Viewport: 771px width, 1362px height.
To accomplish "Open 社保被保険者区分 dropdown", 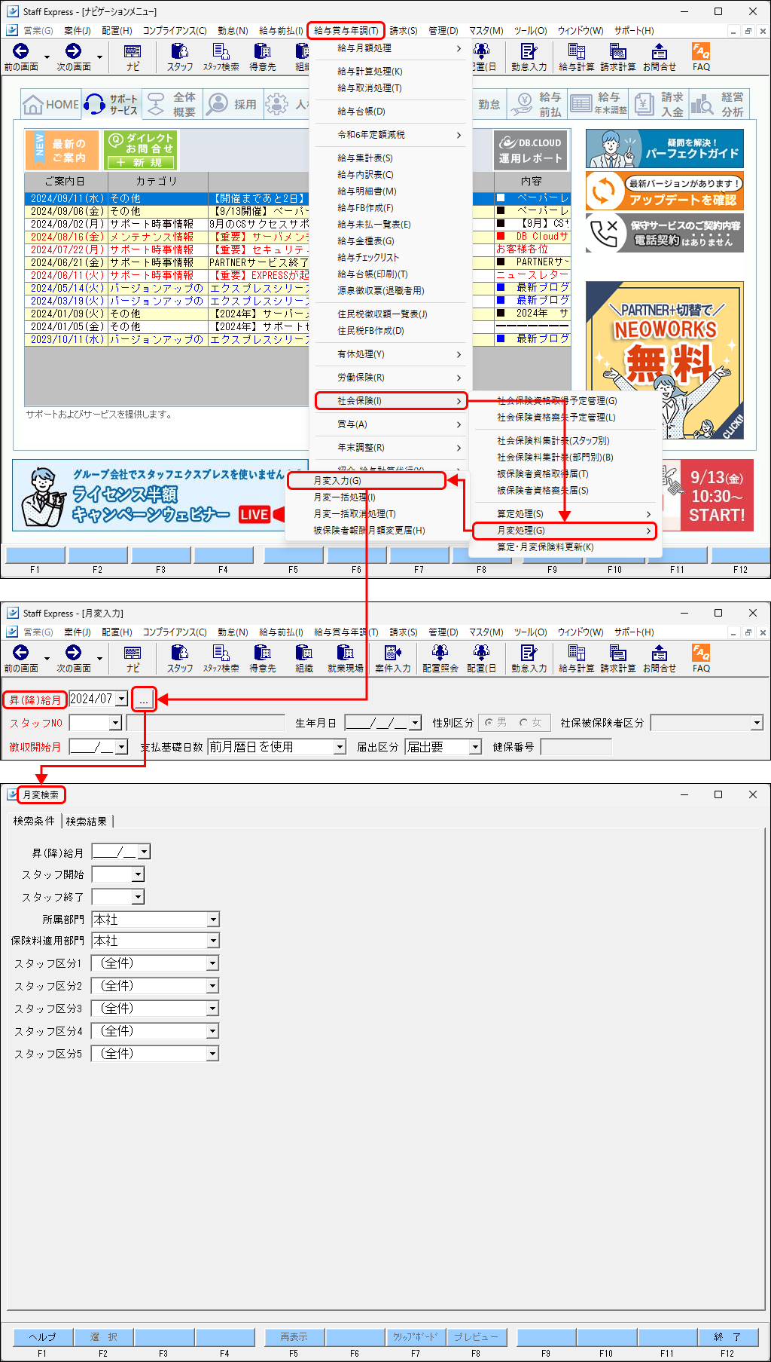I will click(757, 723).
